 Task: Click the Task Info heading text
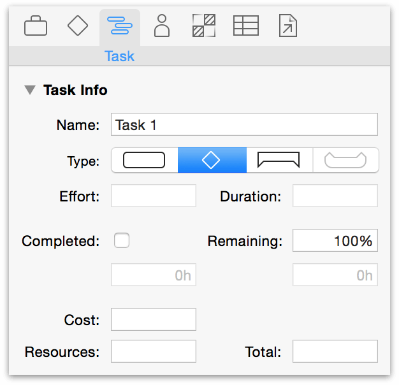pyautogui.click(x=75, y=90)
